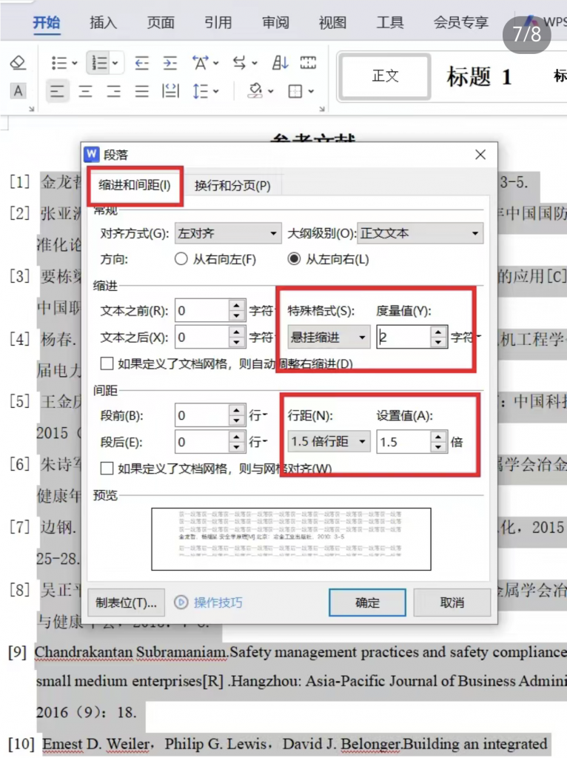The image size is (567, 758).
Task: Click the 确定 button
Action: click(367, 603)
